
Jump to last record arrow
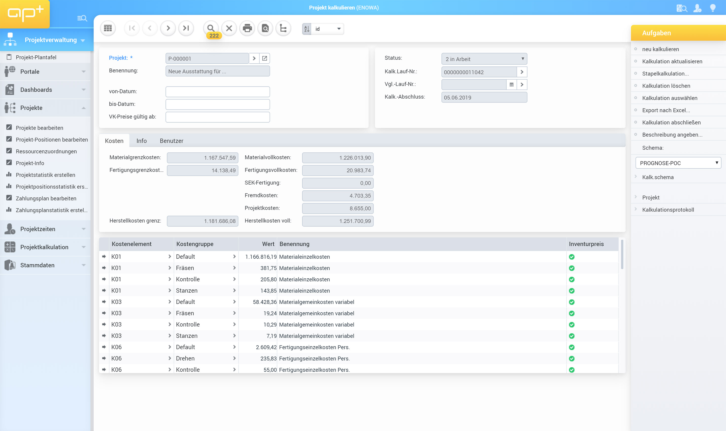[x=186, y=28]
